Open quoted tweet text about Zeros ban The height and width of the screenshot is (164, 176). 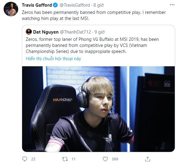tap(92, 45)
